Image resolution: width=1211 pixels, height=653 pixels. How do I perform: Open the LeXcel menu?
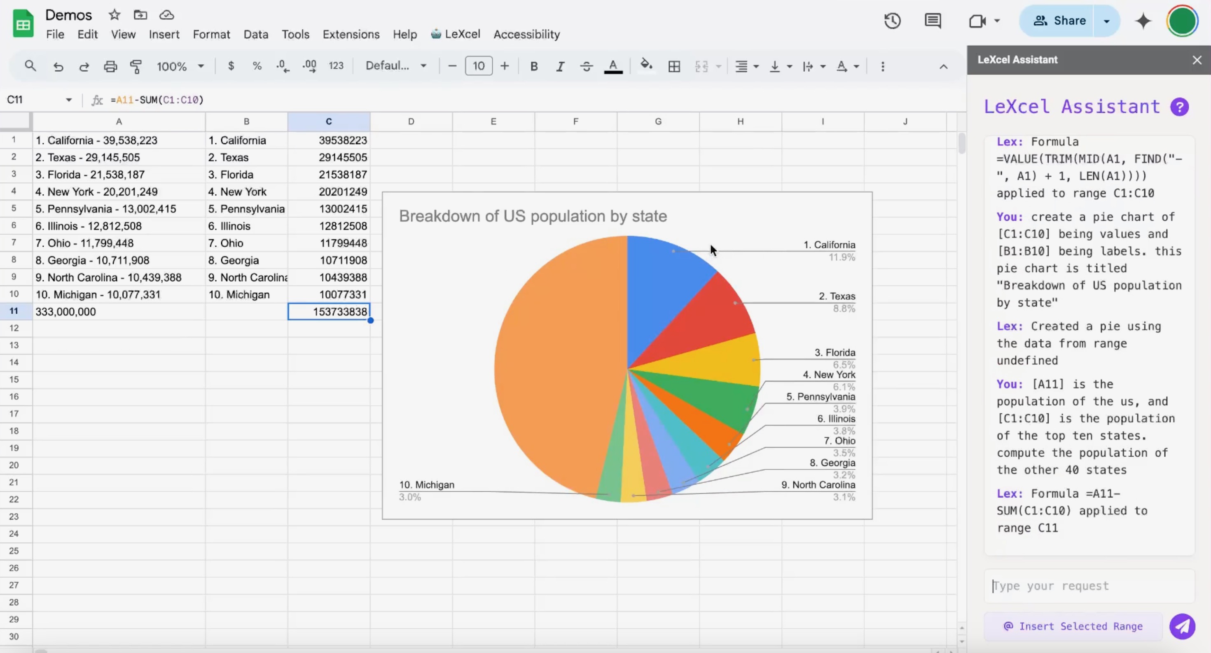point(456,34)
